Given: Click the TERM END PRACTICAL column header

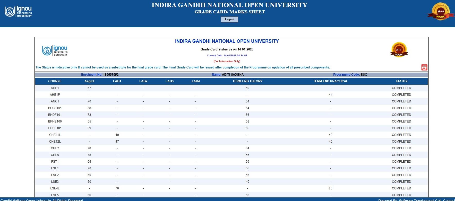Looking at the screenshot, I should (330, 81).
